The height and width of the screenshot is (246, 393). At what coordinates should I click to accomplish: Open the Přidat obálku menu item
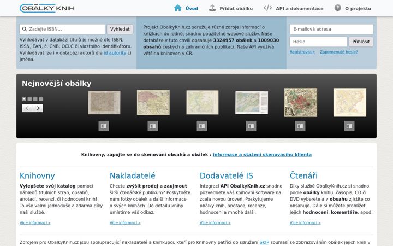236,9
